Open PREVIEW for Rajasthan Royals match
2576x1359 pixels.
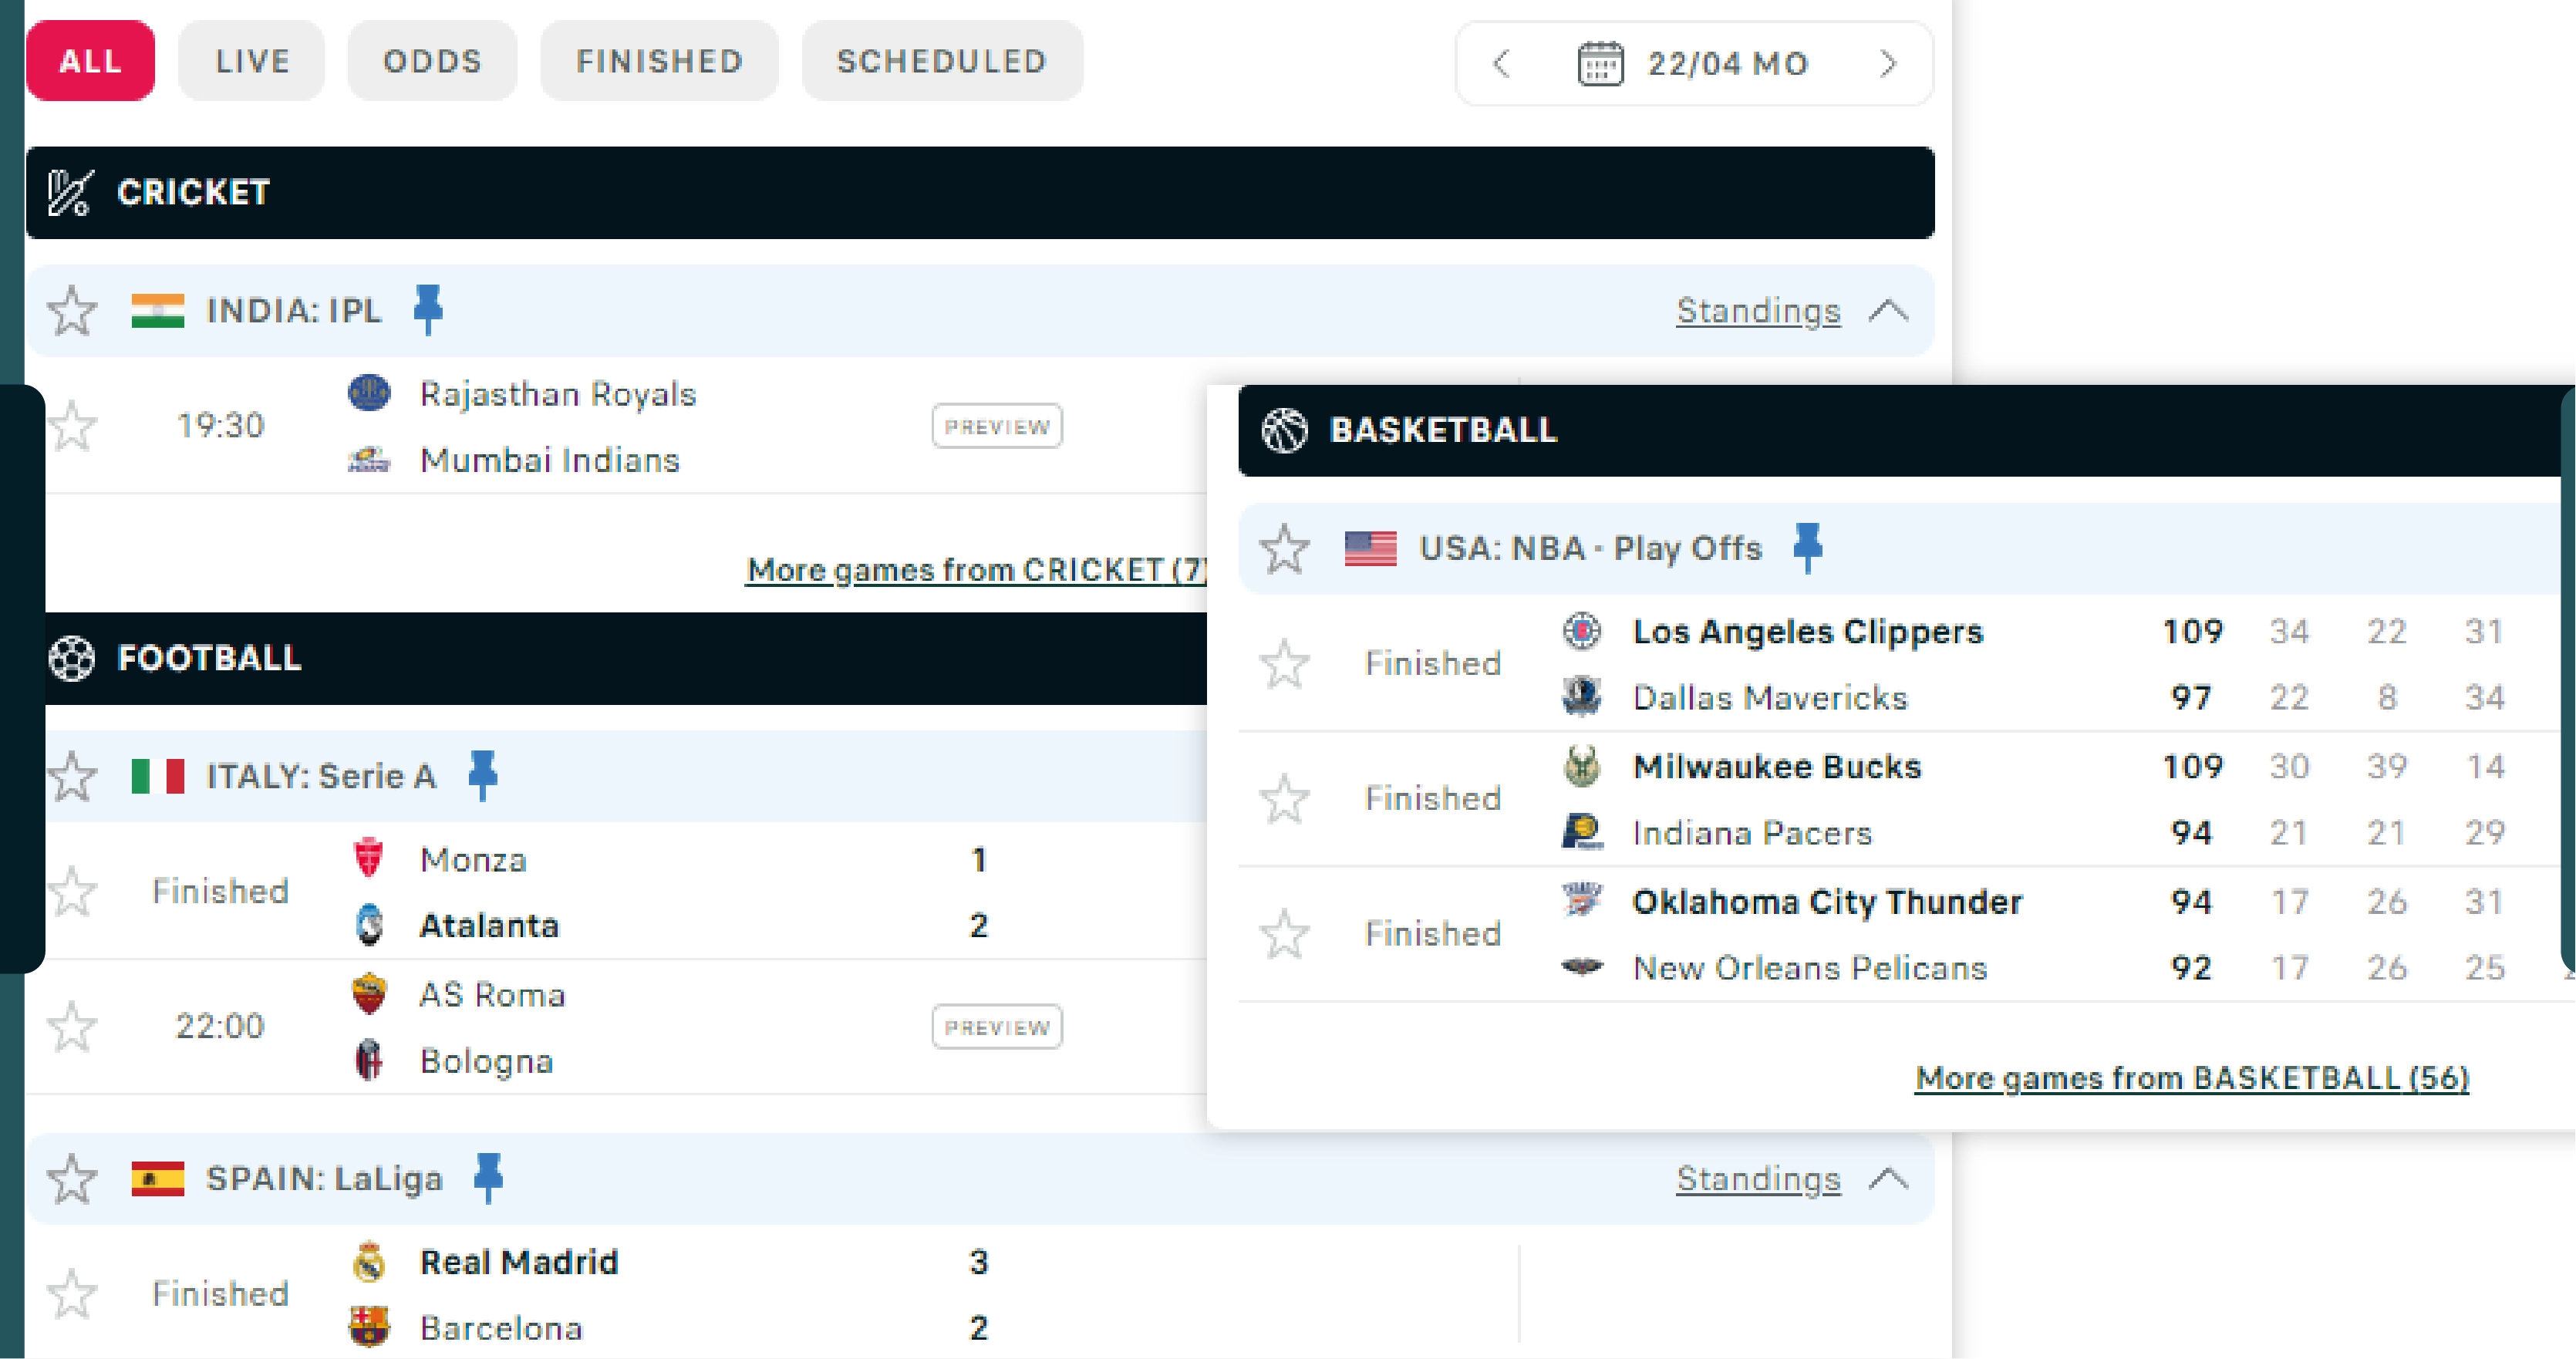[997, 427]
